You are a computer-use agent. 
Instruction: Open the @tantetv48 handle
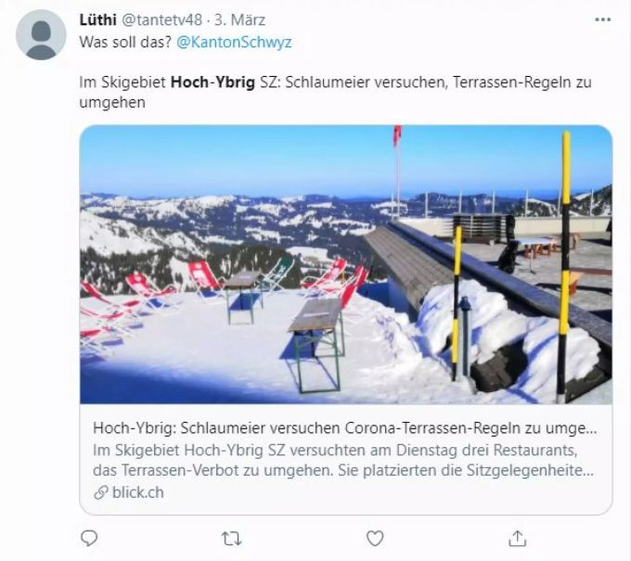point(161,19)
